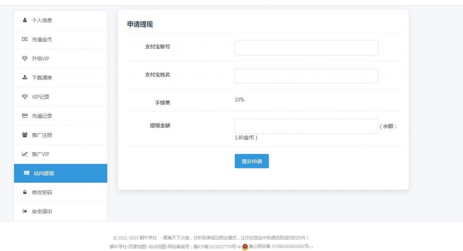Click the 申请提现 heading

coord(140,24)
